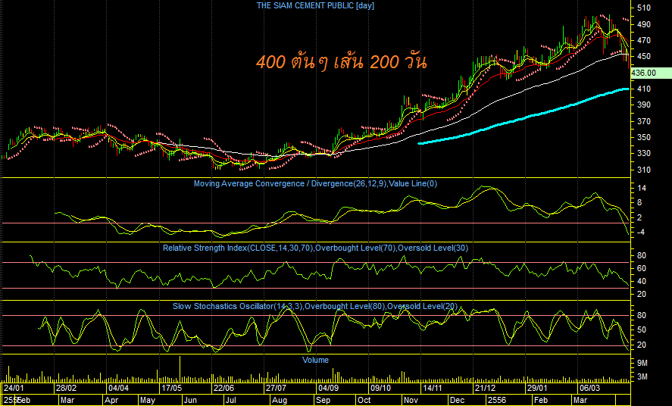
Task: Click the -4 value on MACD axis
Action: pyautogui.click(x=642, y=232)
